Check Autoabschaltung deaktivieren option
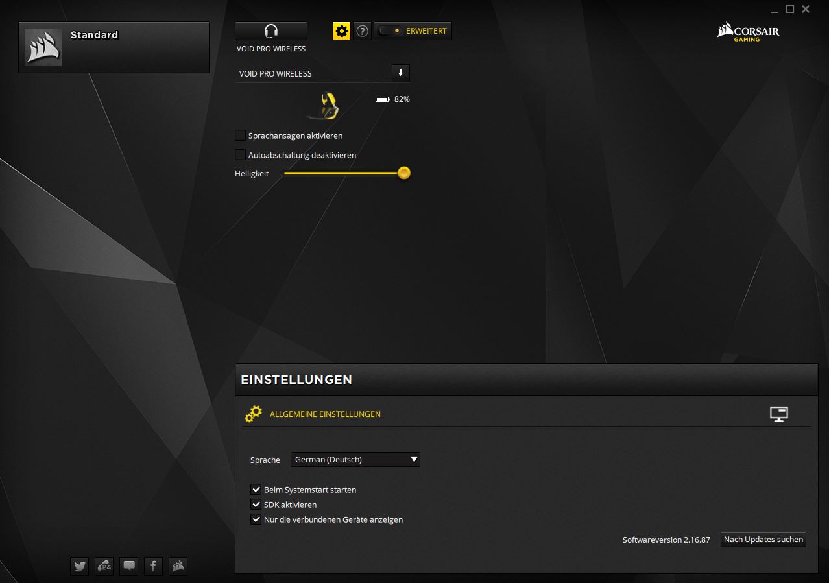 [x=241, y=155]
